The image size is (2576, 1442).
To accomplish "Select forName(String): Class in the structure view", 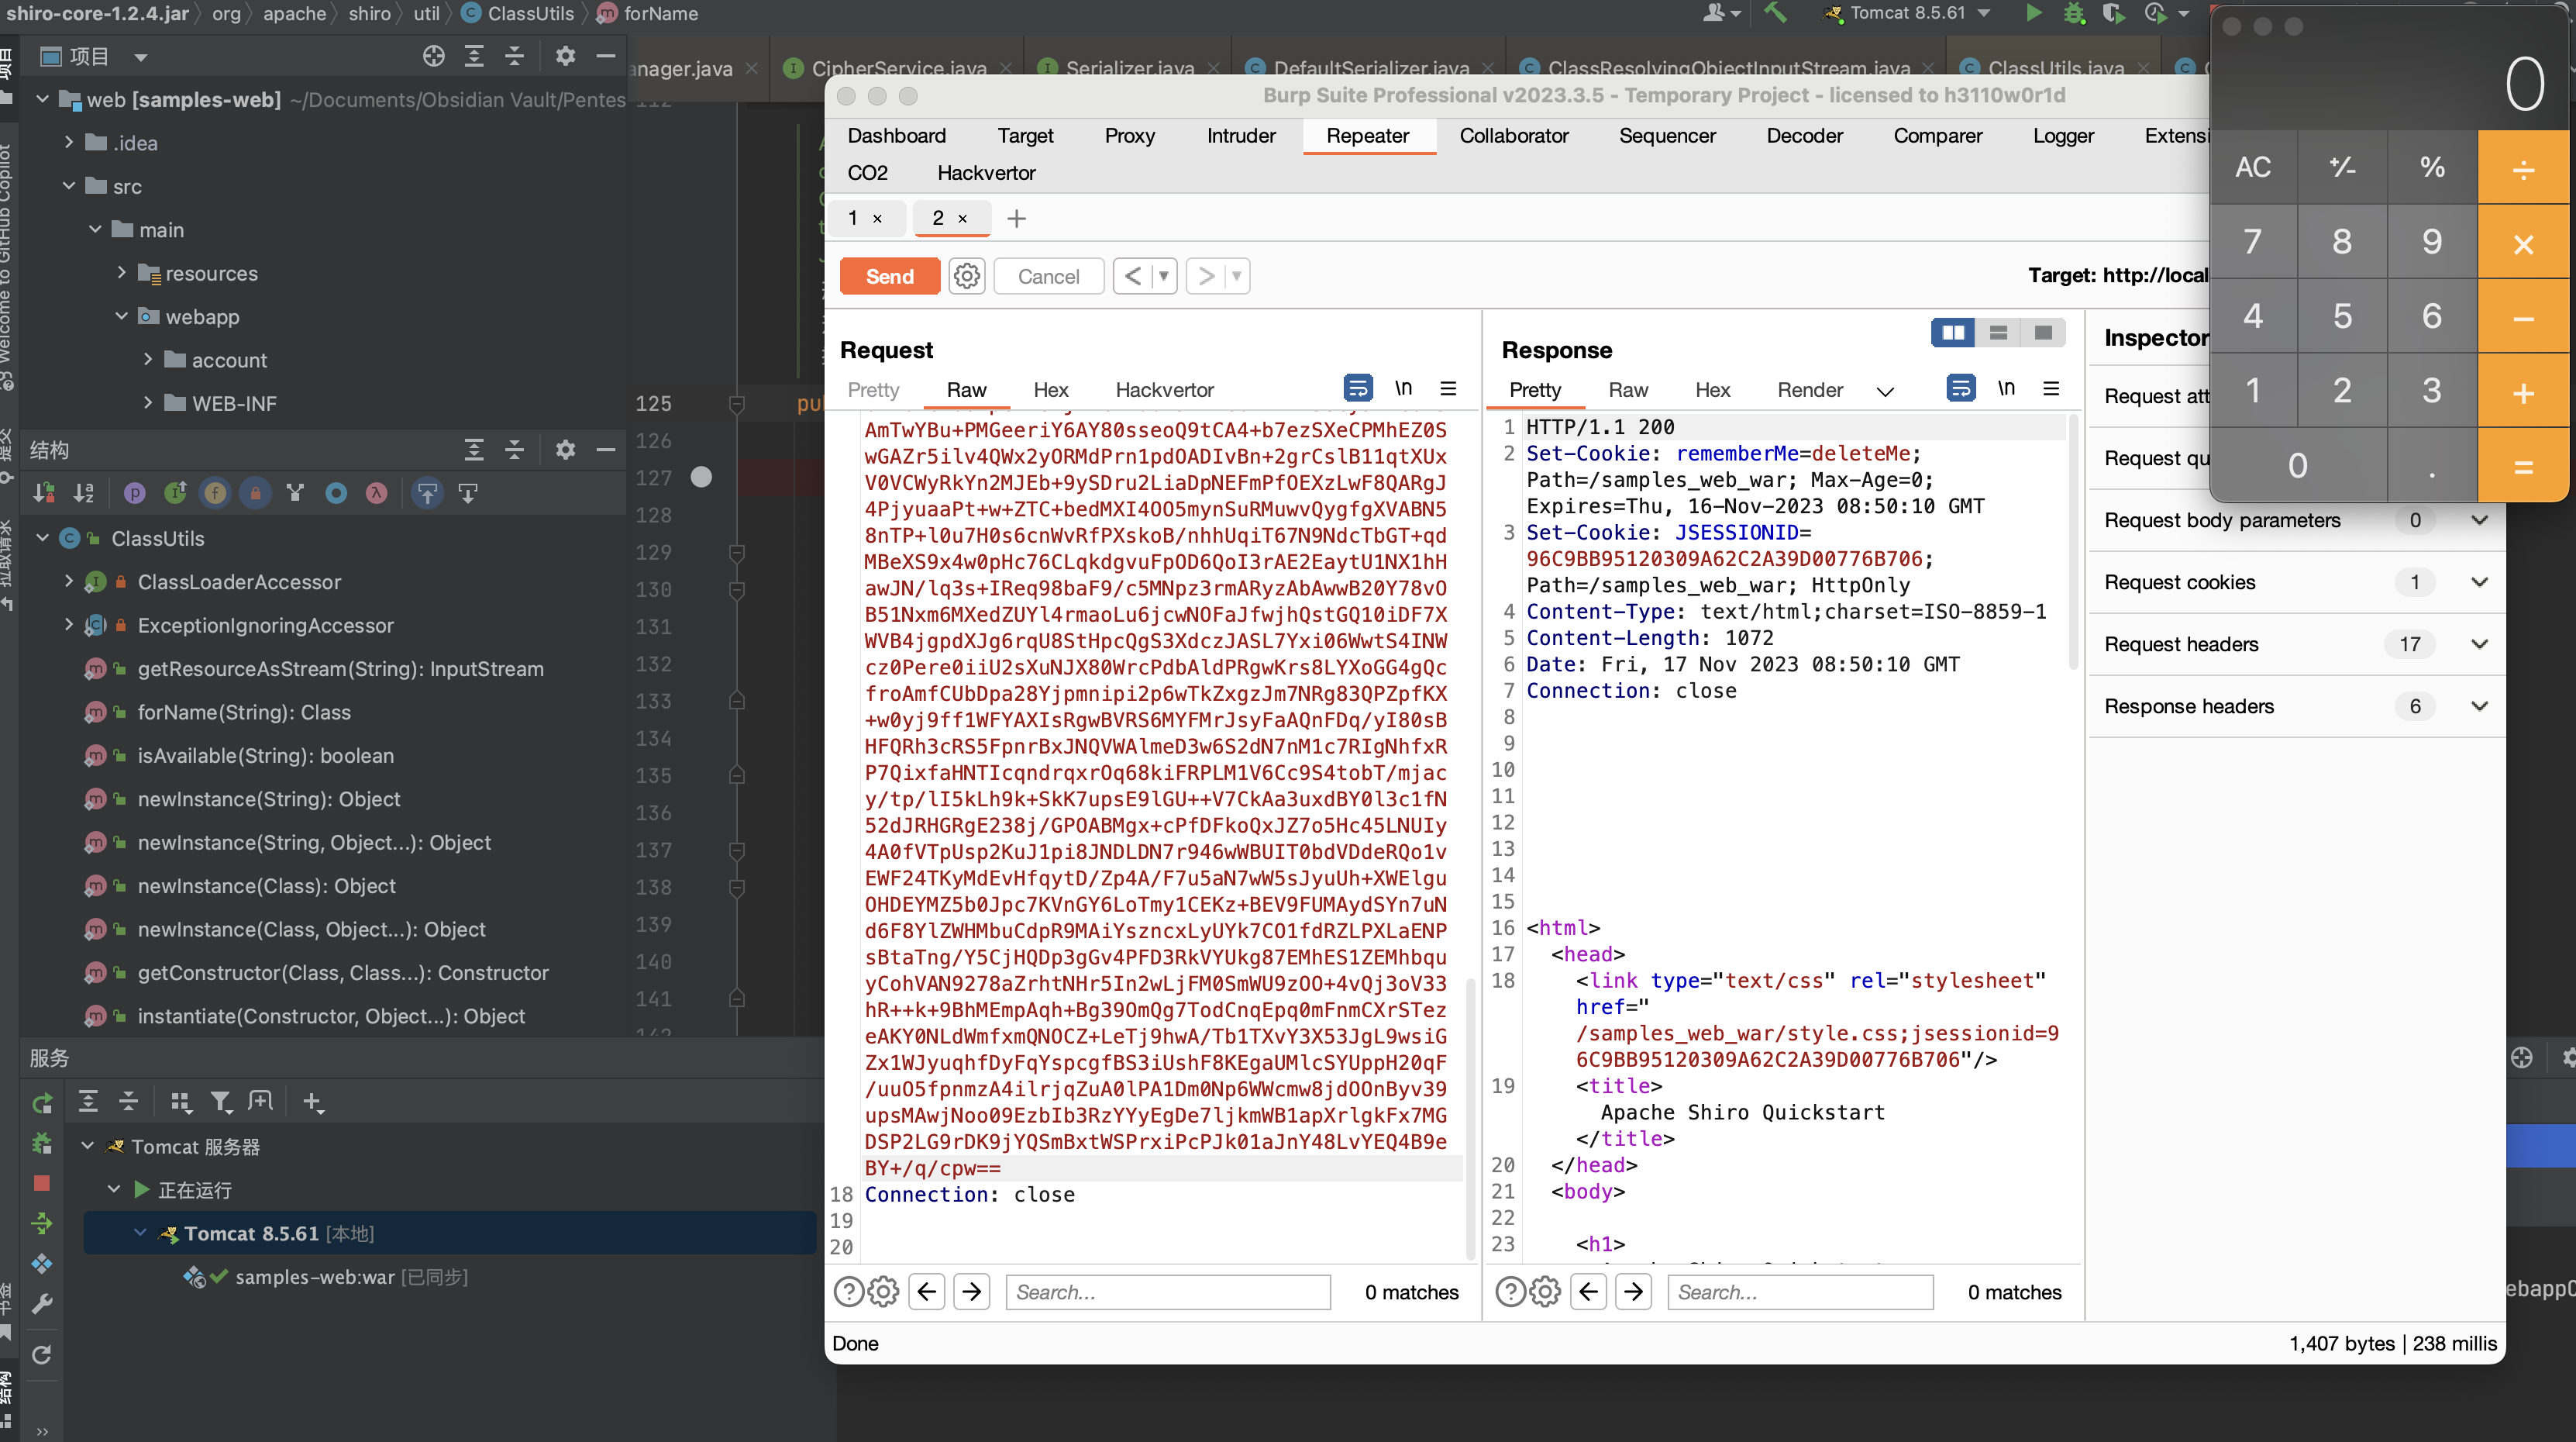I will point(244,712).
